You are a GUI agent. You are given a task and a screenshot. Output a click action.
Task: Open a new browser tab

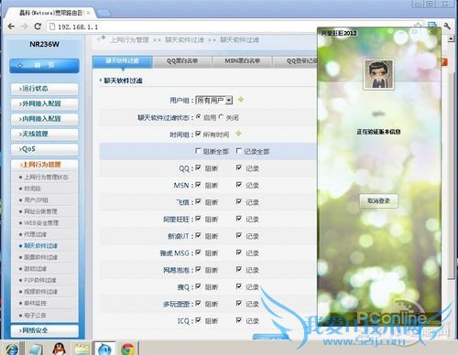(x=104, y=13)
